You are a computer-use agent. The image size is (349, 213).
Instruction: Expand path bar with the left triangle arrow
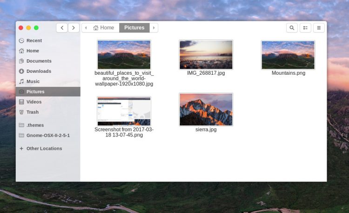coord(86,28)
